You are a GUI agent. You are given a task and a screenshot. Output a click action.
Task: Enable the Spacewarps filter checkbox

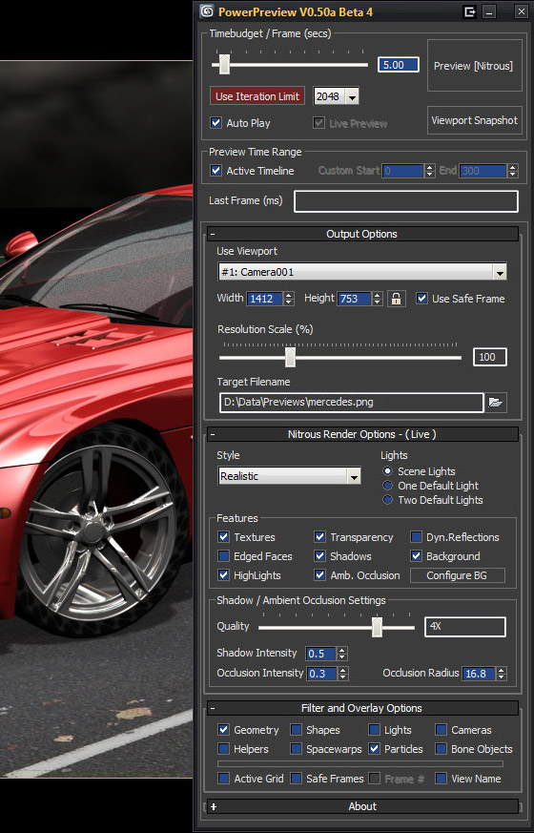(297, 749)
